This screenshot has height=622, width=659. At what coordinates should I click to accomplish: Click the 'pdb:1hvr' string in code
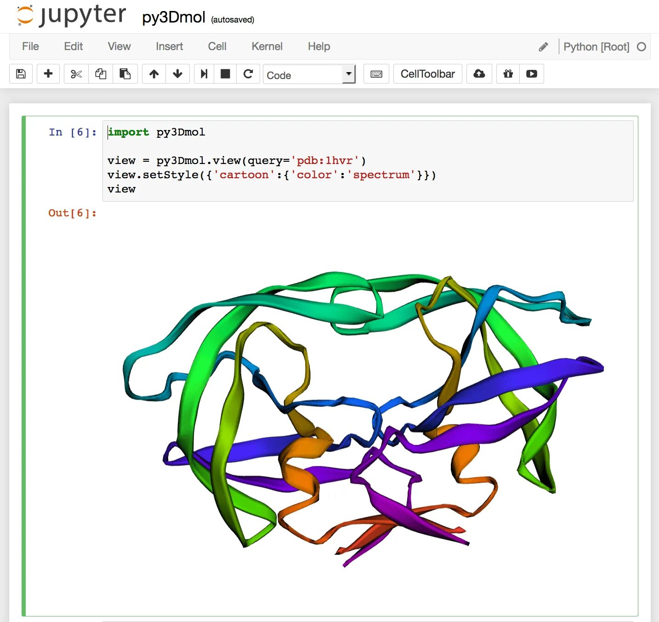pyautogui.click(x=325, y=161)
